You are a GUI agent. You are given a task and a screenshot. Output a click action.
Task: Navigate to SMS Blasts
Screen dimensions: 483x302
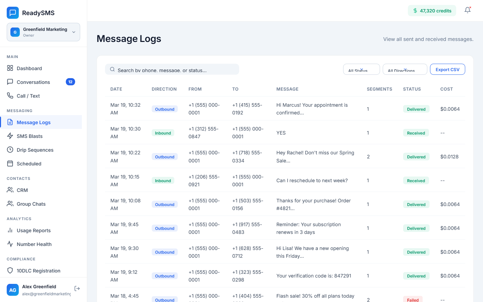tap(41, 136)
